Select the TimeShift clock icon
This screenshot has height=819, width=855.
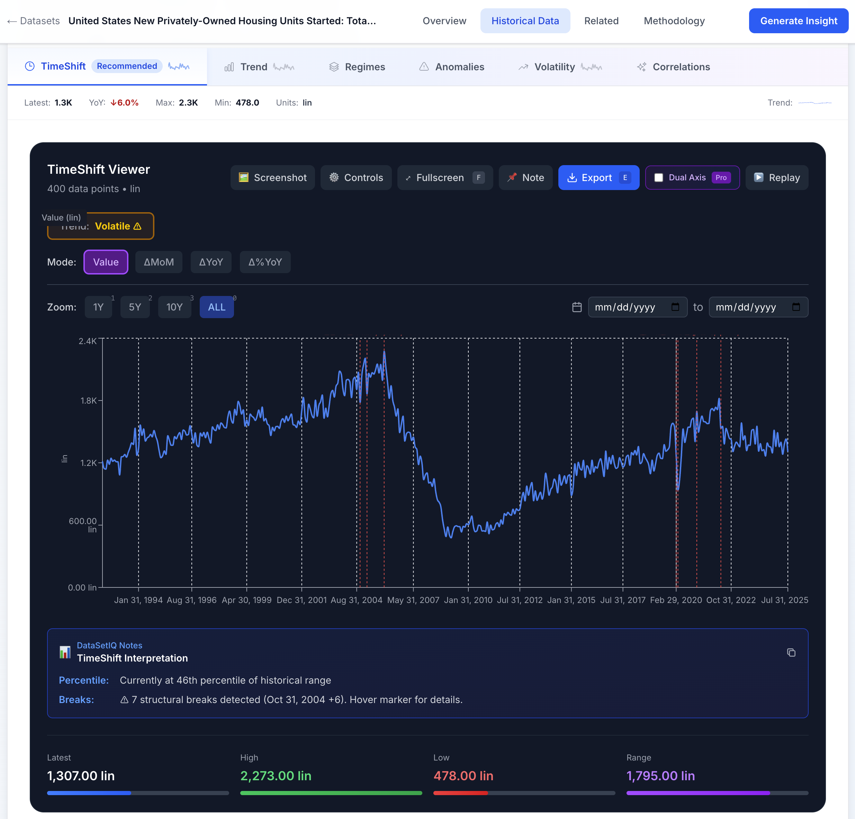coord(30,66)
